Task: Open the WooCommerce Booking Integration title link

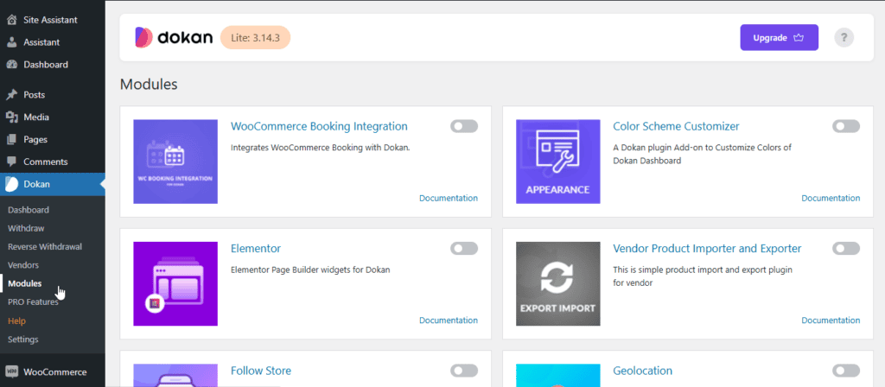Action: click(319, 126)
